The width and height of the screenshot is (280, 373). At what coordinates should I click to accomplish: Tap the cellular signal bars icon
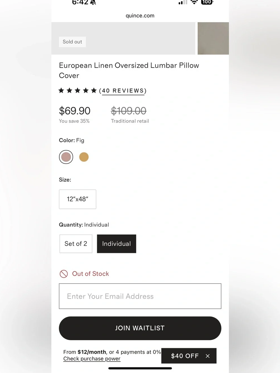(183, 2)
